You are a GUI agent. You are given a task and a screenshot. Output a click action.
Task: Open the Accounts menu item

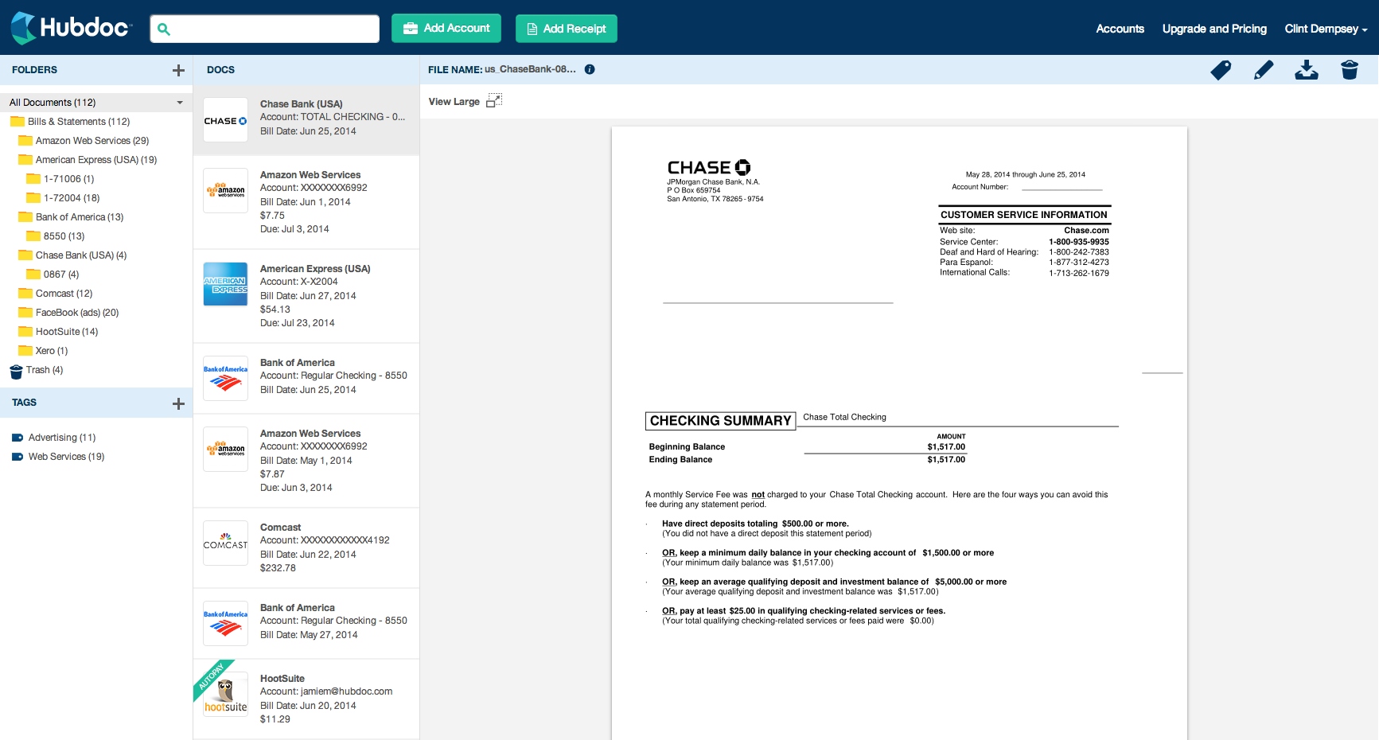pos(1120,29)
